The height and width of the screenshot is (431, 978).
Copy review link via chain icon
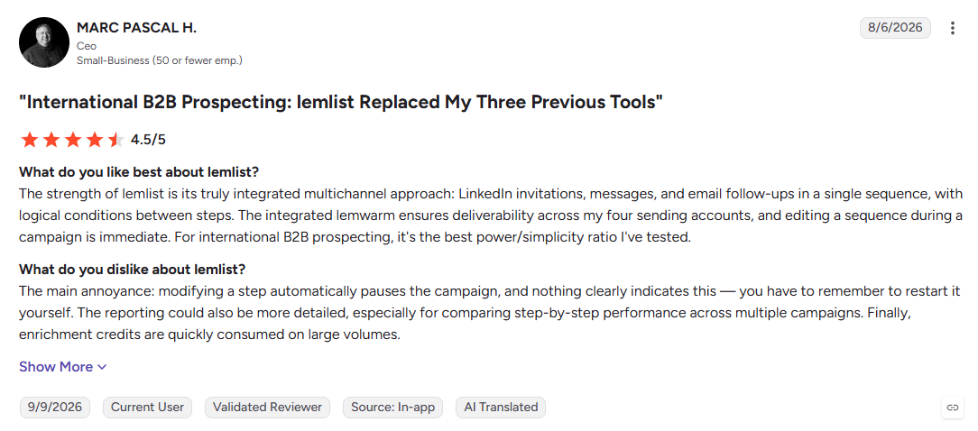click(x=953, y=408)
